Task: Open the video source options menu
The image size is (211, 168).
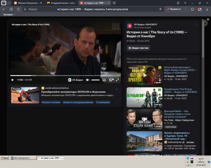Action: click(x=197, y=25)
